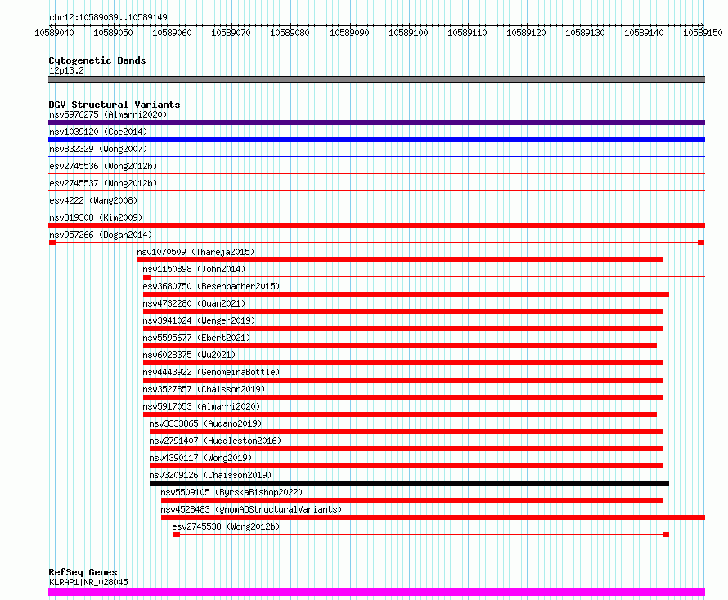Image resolution: width=728 pixels, height=600 pixels.
Task: Open nsv832329 (Wong2007) variant label
Action: click(x=98, y=149)
